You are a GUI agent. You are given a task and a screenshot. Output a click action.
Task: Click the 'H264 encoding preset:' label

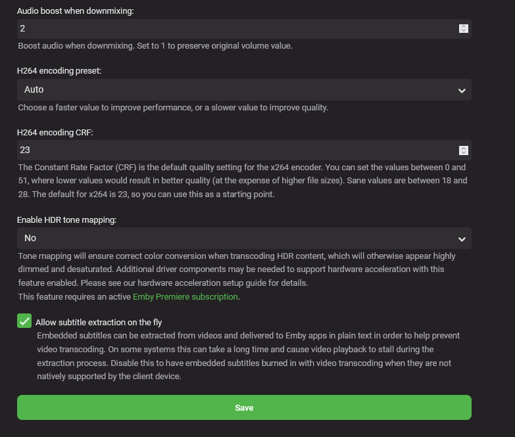(59, 70)
